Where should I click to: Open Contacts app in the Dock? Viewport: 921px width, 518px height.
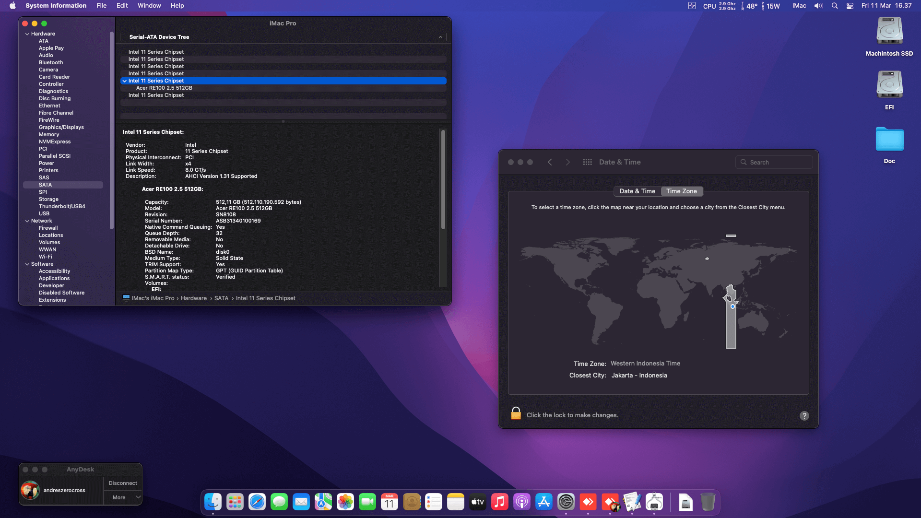point(412,502)
